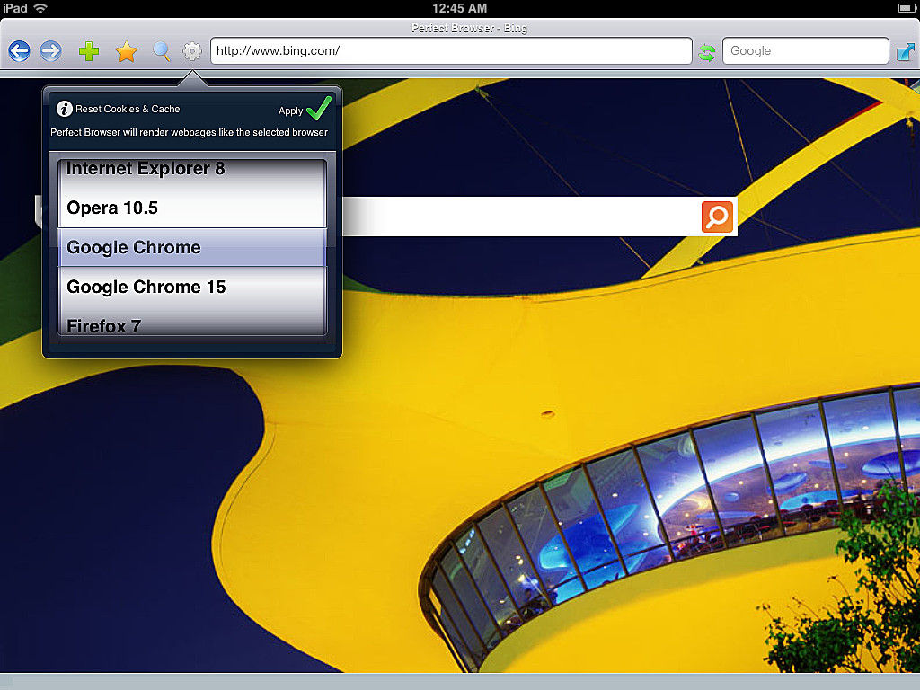Select Opera 10.5 in picker

click(x=191, y=208)
